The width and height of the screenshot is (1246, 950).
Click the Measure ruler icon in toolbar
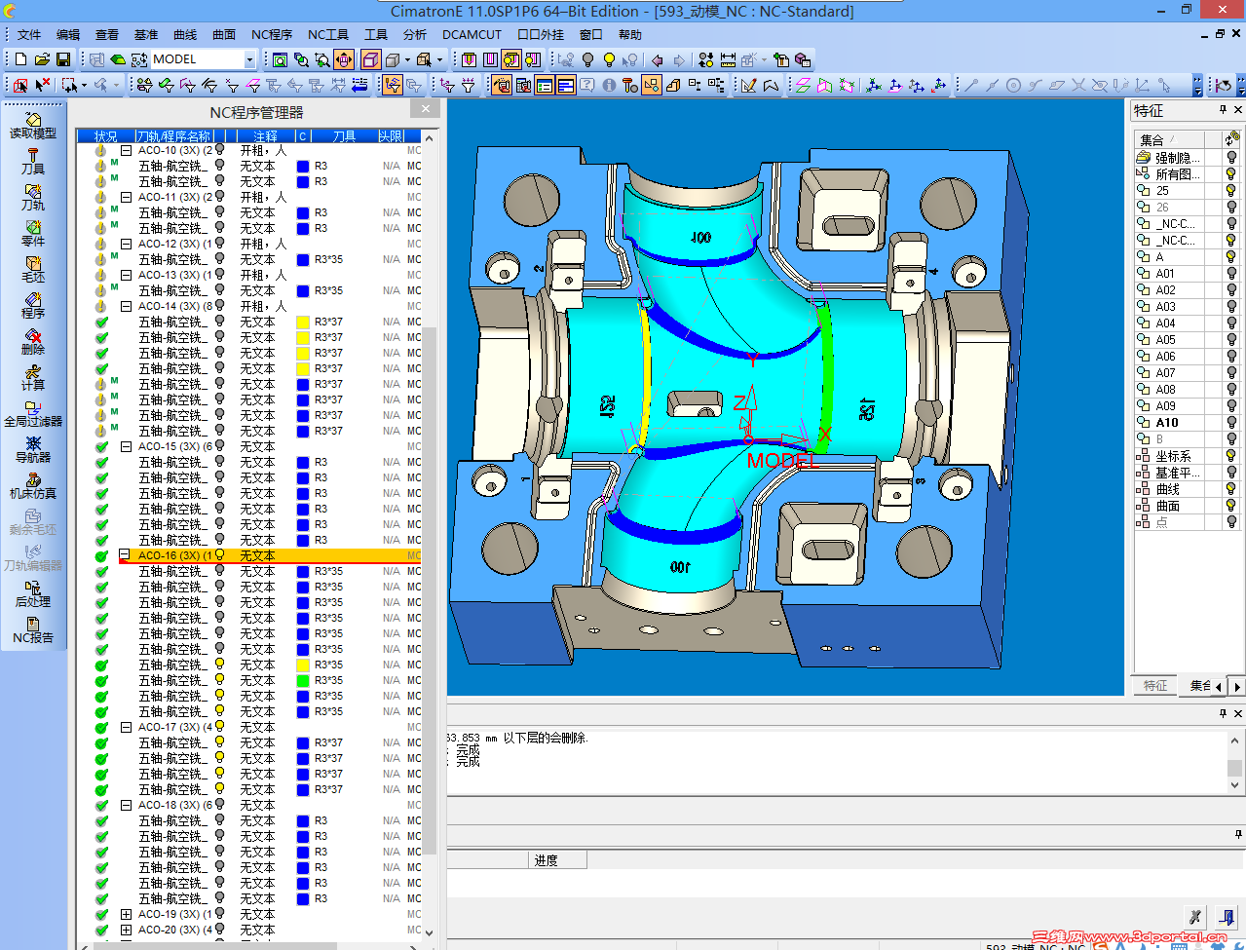tap(728, 59)
